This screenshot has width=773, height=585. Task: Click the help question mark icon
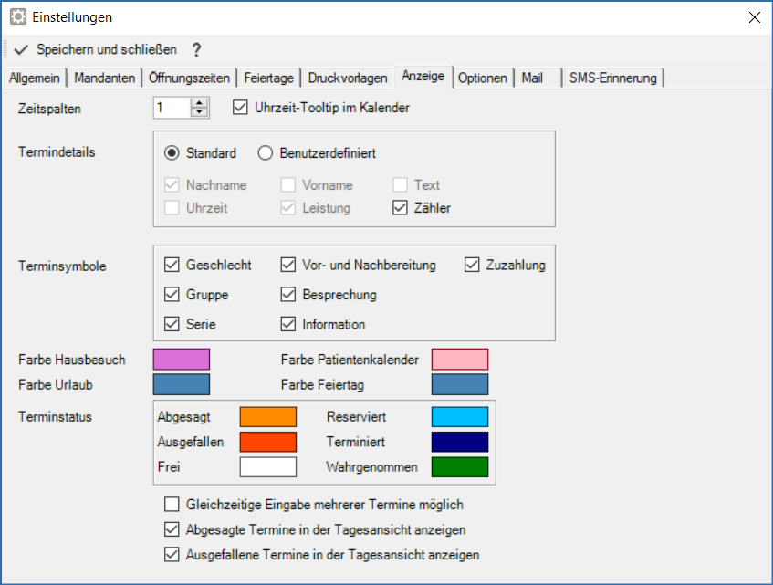coord(195,49)
